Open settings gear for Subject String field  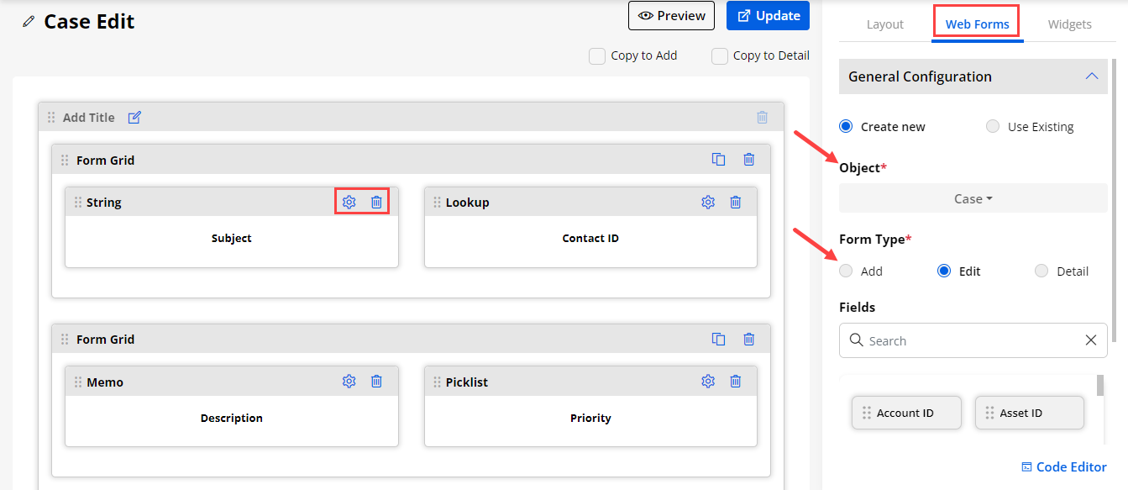[x=349, y=202]
